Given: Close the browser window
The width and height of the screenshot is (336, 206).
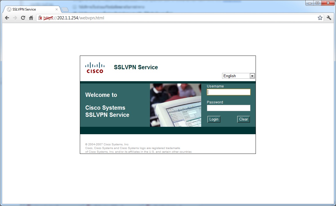Looking at the screenshot, I should point(328,3).
